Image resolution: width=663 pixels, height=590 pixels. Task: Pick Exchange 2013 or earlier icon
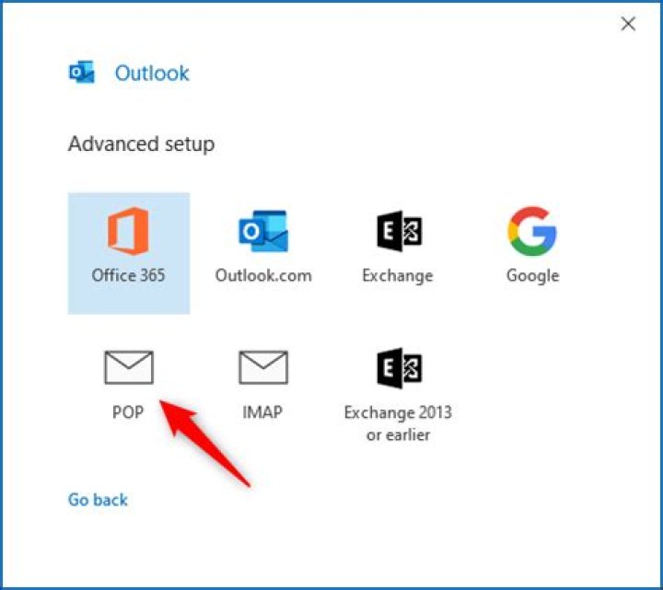coord(399,368)
